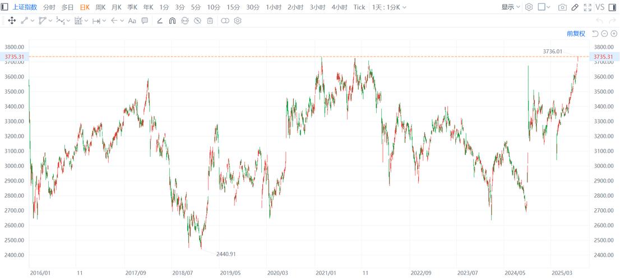This screenshot has height=280, width=620.
Task: Switch to 分时 intraday view
Action: (49, 7)
